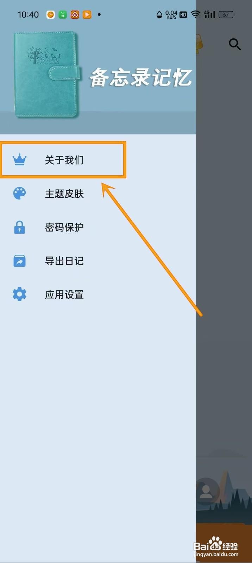Choose 导出日记 from the side menu
The height and width of the screenshot is (563, 252).
[x=98, y=261]
